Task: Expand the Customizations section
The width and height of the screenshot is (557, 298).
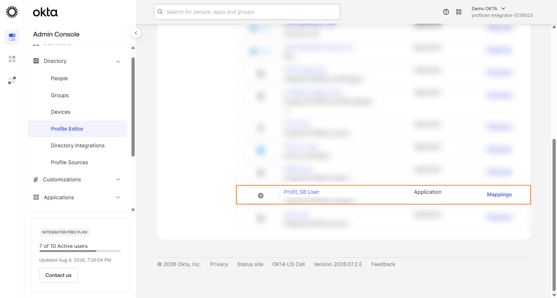Action: tap(118, 180)
